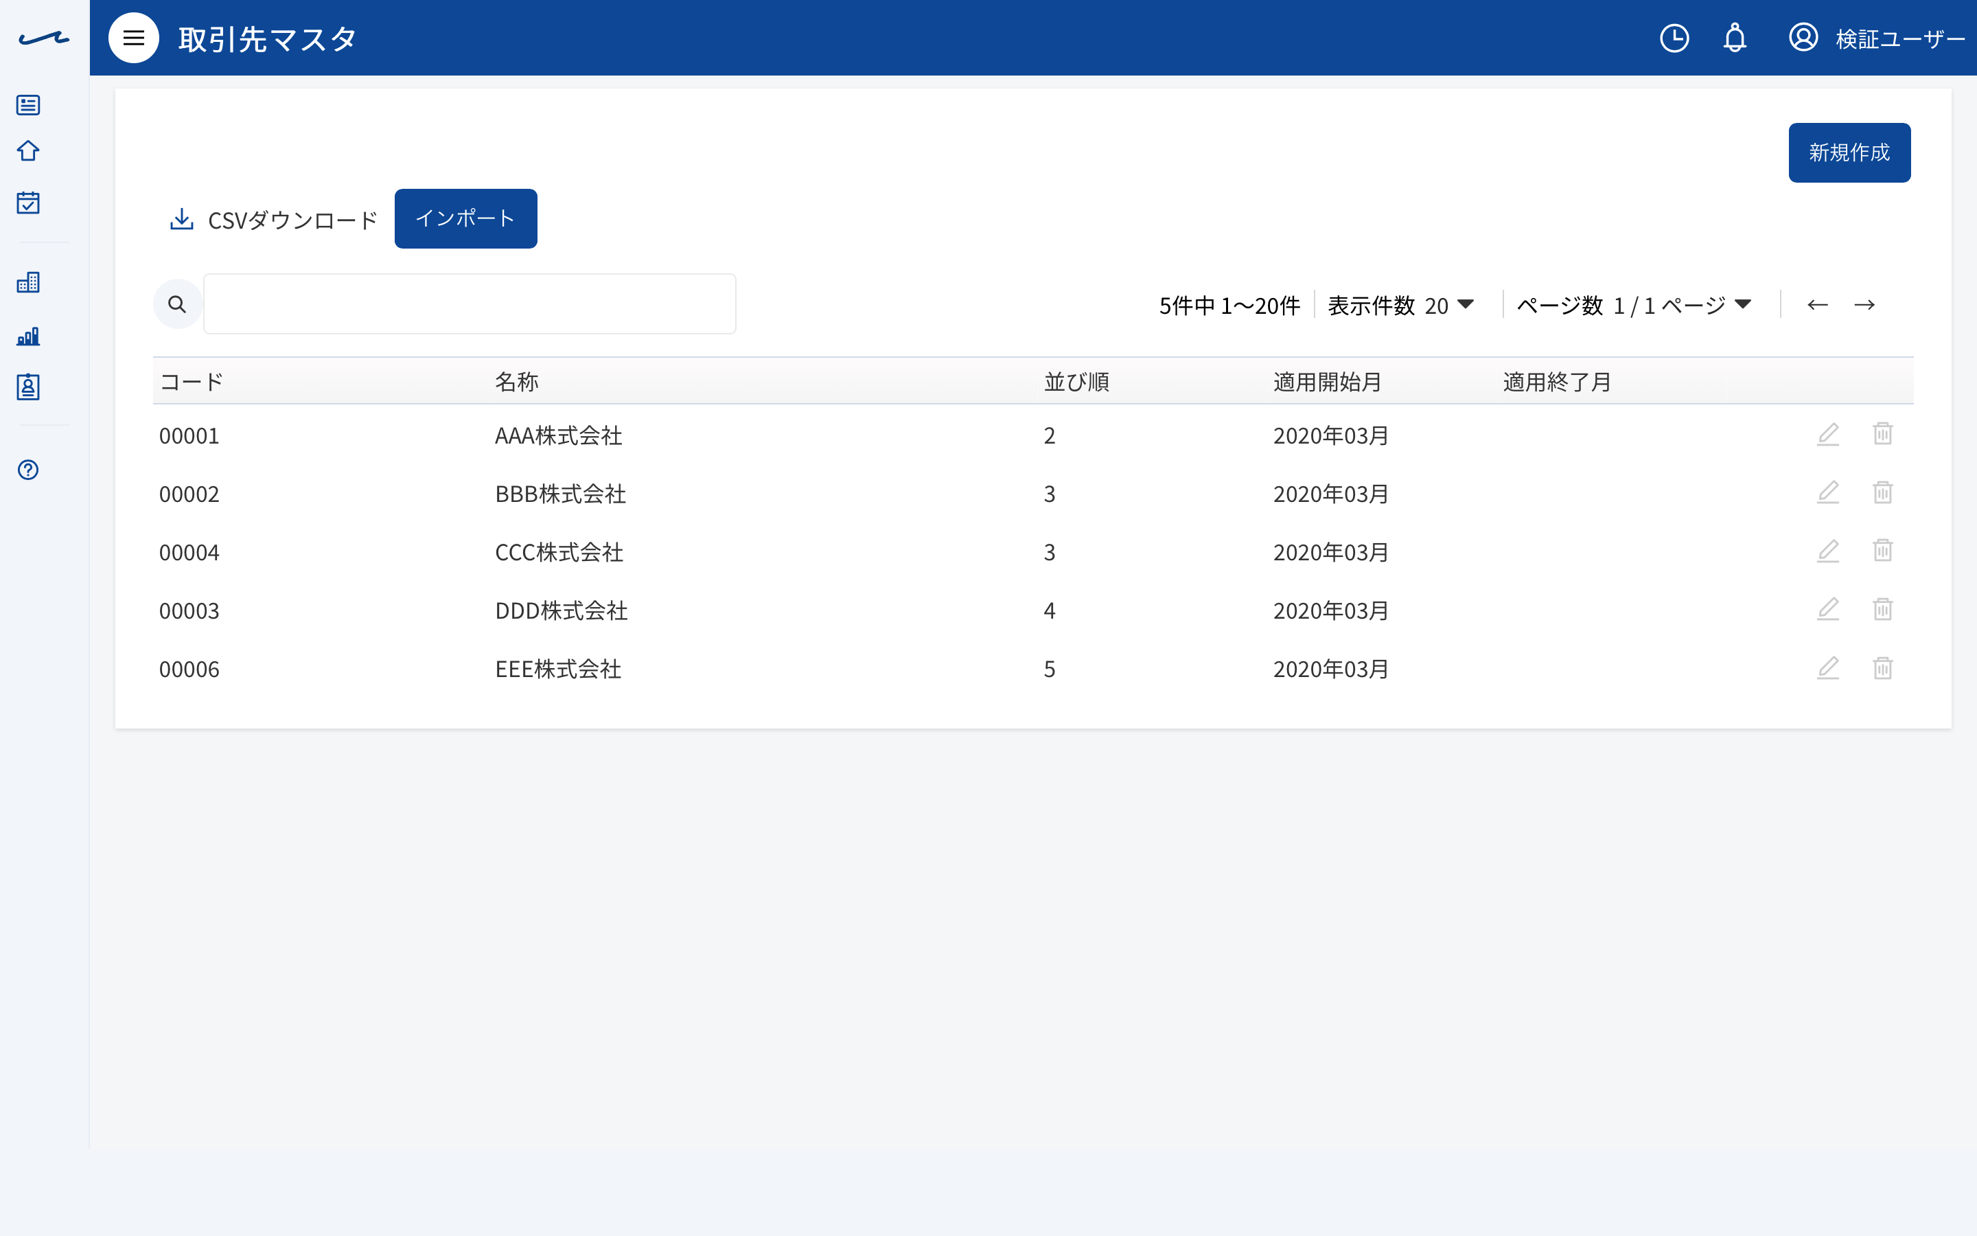Edit the AAA株式会社 row
The height and width of the screenshot is (1236, 1977).
[x=1827, y=434]
